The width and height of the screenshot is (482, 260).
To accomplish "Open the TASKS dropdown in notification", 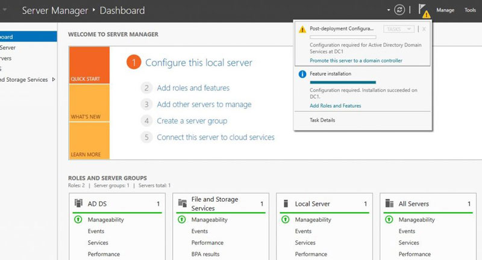I will click(399, 29).
